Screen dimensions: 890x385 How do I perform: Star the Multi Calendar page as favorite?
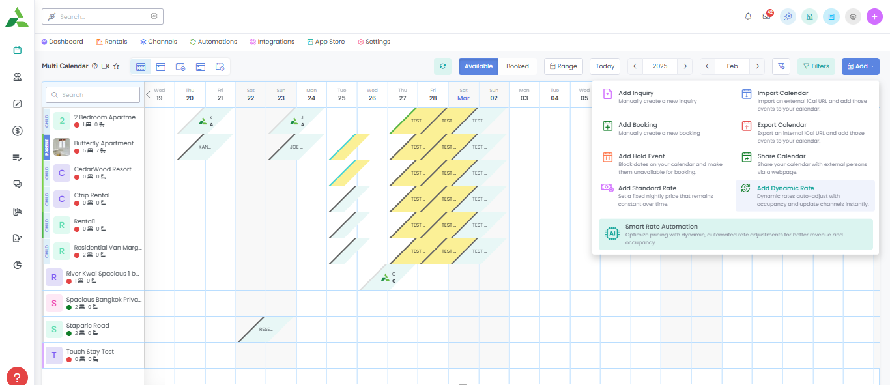[x=117, y=66]
